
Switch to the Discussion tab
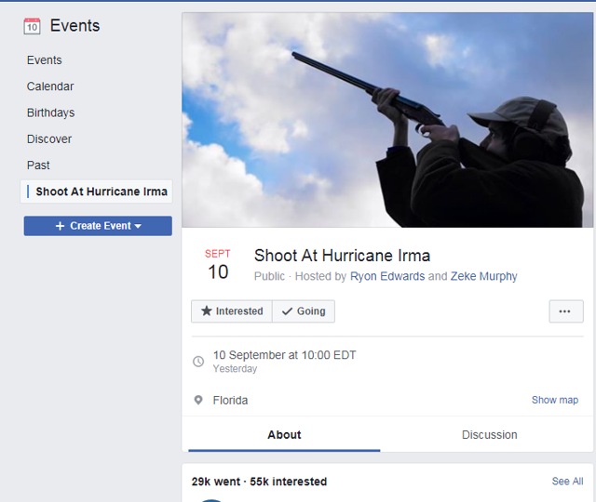point(489,434)
